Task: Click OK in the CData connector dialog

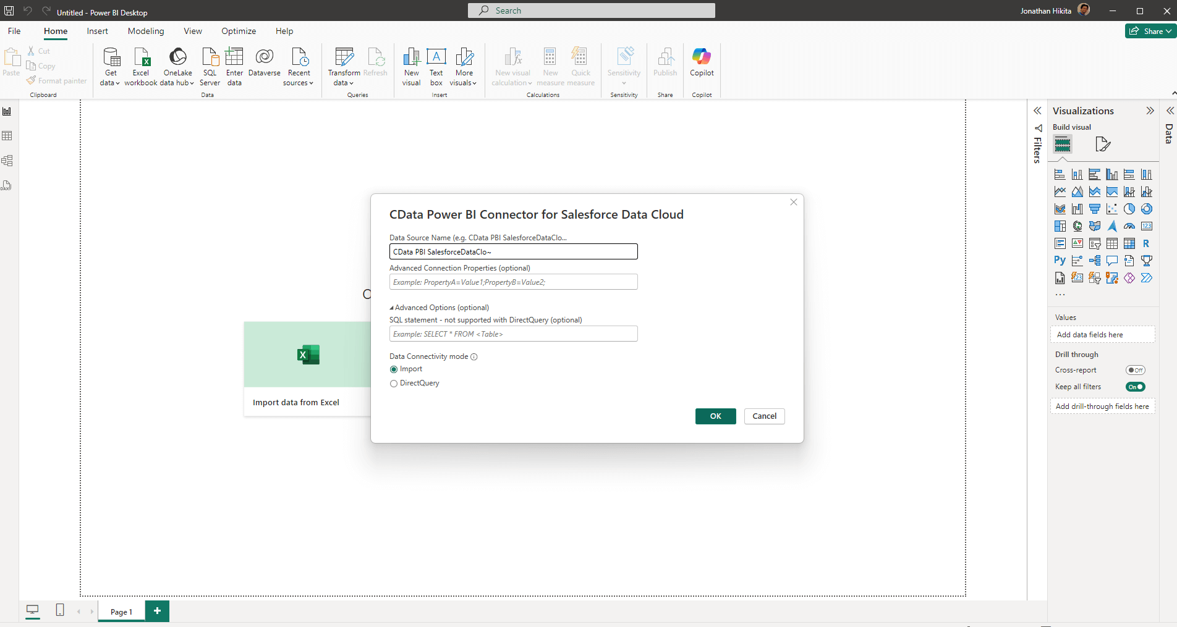Action: 716,416
